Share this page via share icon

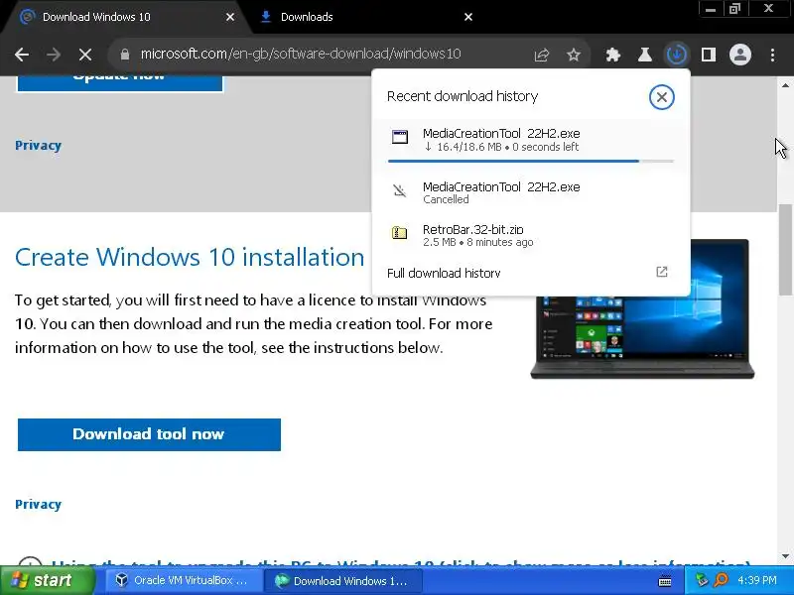[542, 55]
